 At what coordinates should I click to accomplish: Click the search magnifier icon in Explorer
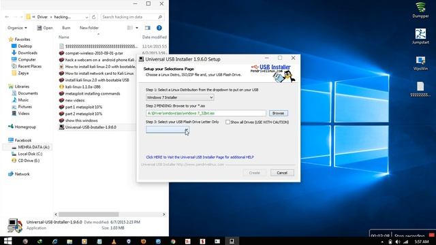(x=160, y=17)
